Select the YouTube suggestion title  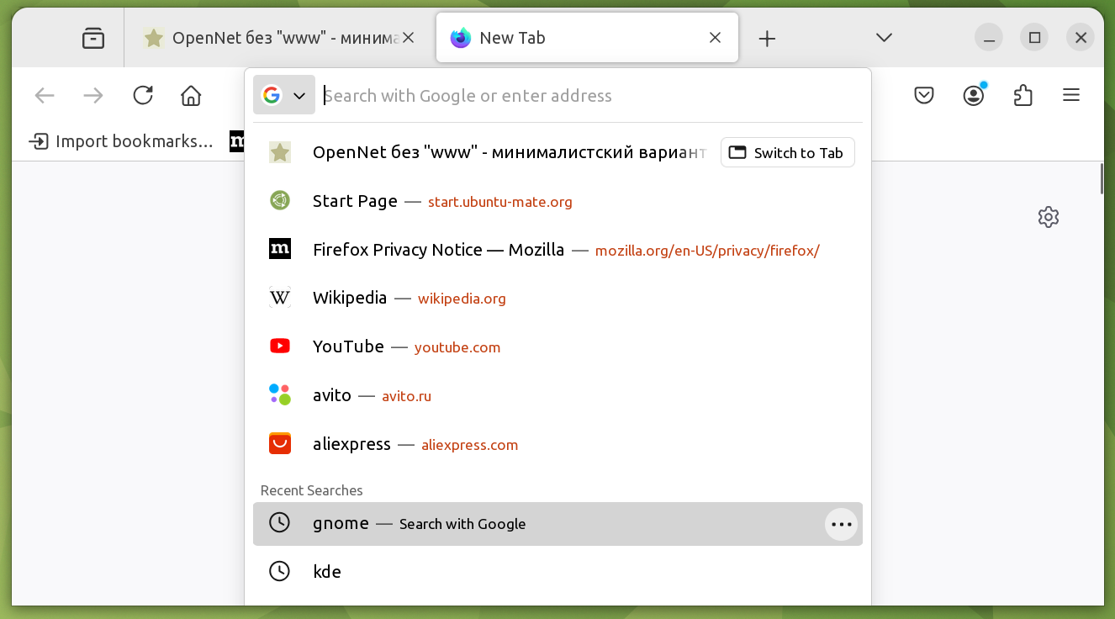click(348, 347)
